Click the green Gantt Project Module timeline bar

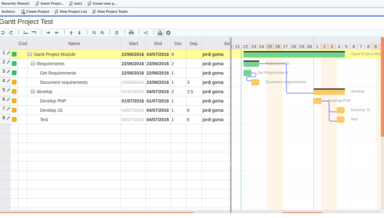pyautogui.click(x=294, y=54)
